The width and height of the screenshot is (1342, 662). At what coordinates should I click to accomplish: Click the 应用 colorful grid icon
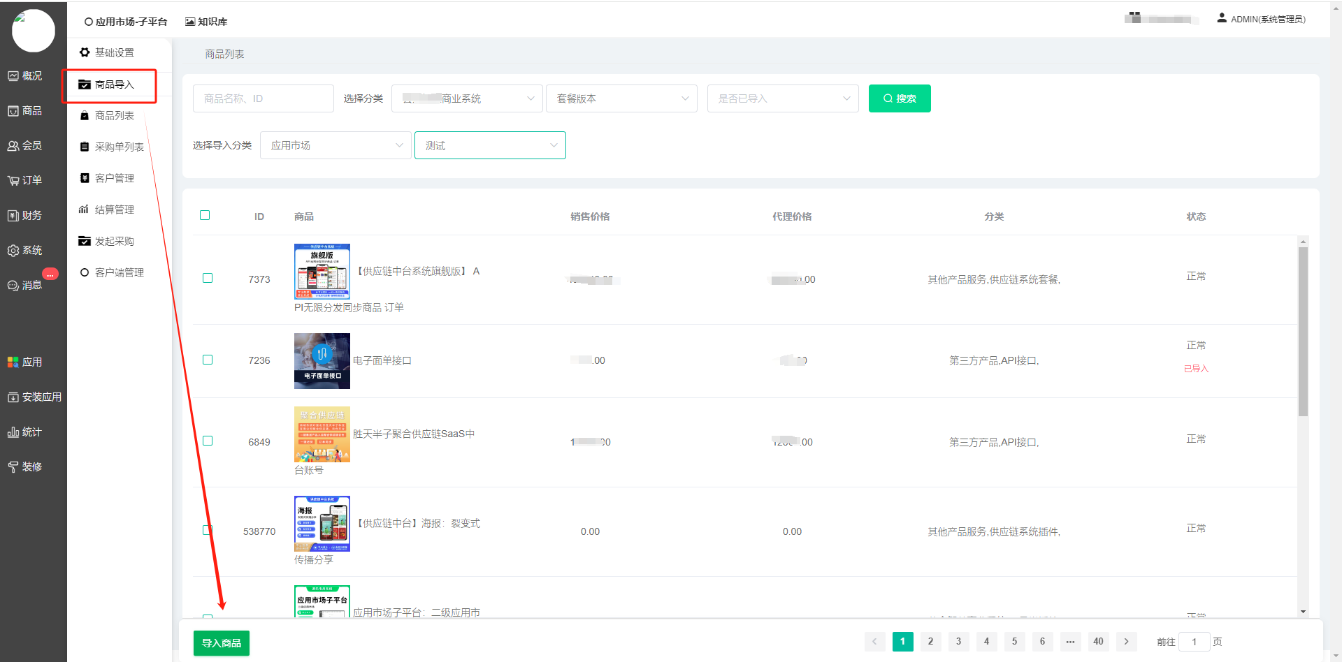(x=13, y=362)
